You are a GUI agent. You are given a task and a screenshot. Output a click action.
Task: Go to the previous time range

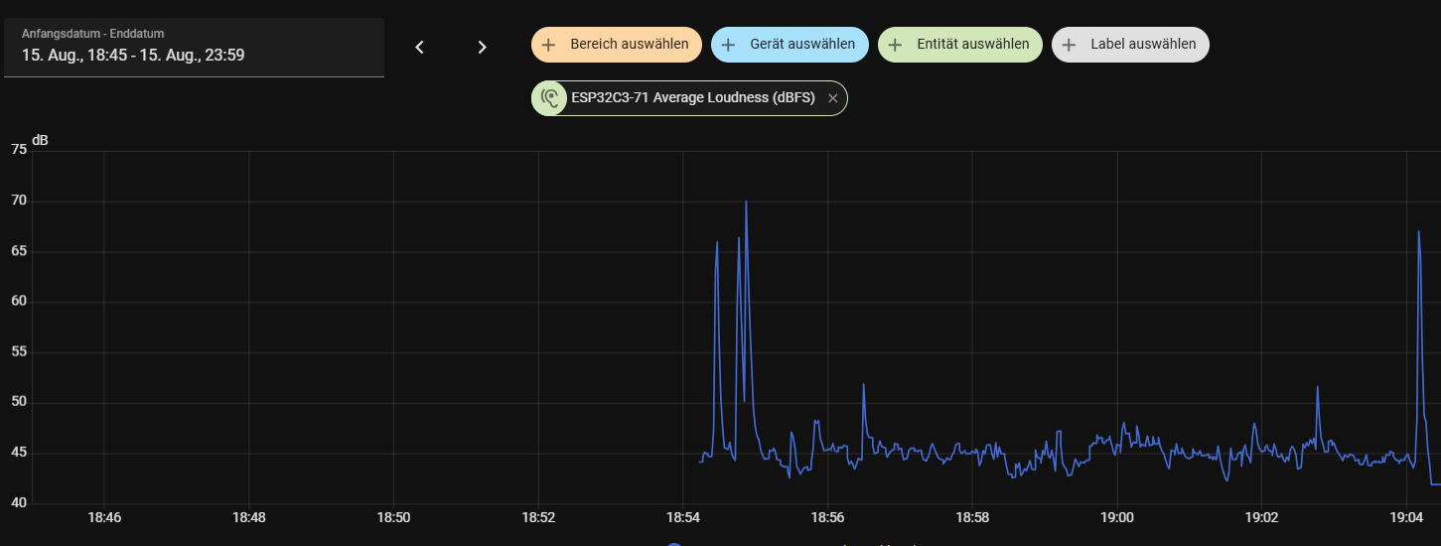(419, 48)
